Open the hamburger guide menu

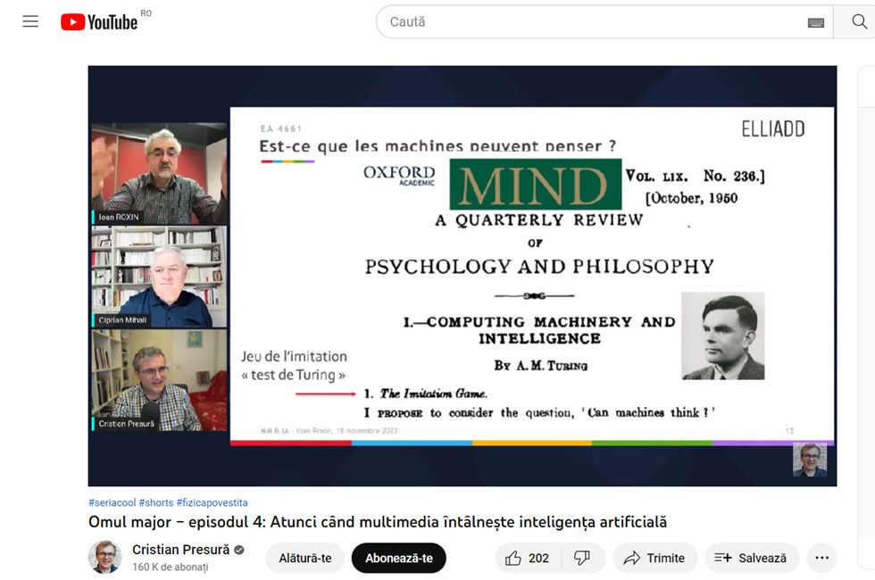[x=30, y=21]
